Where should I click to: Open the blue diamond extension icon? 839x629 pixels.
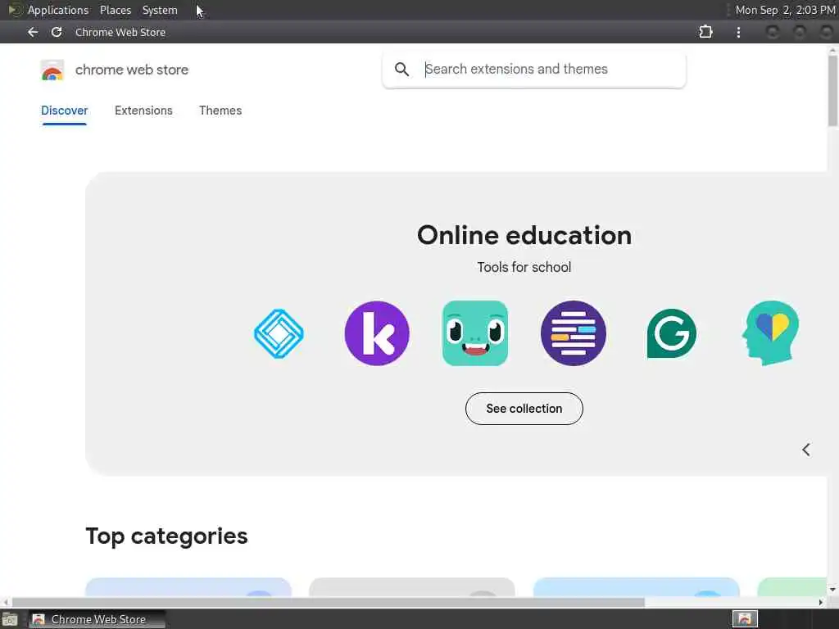(x=279, y=334)
